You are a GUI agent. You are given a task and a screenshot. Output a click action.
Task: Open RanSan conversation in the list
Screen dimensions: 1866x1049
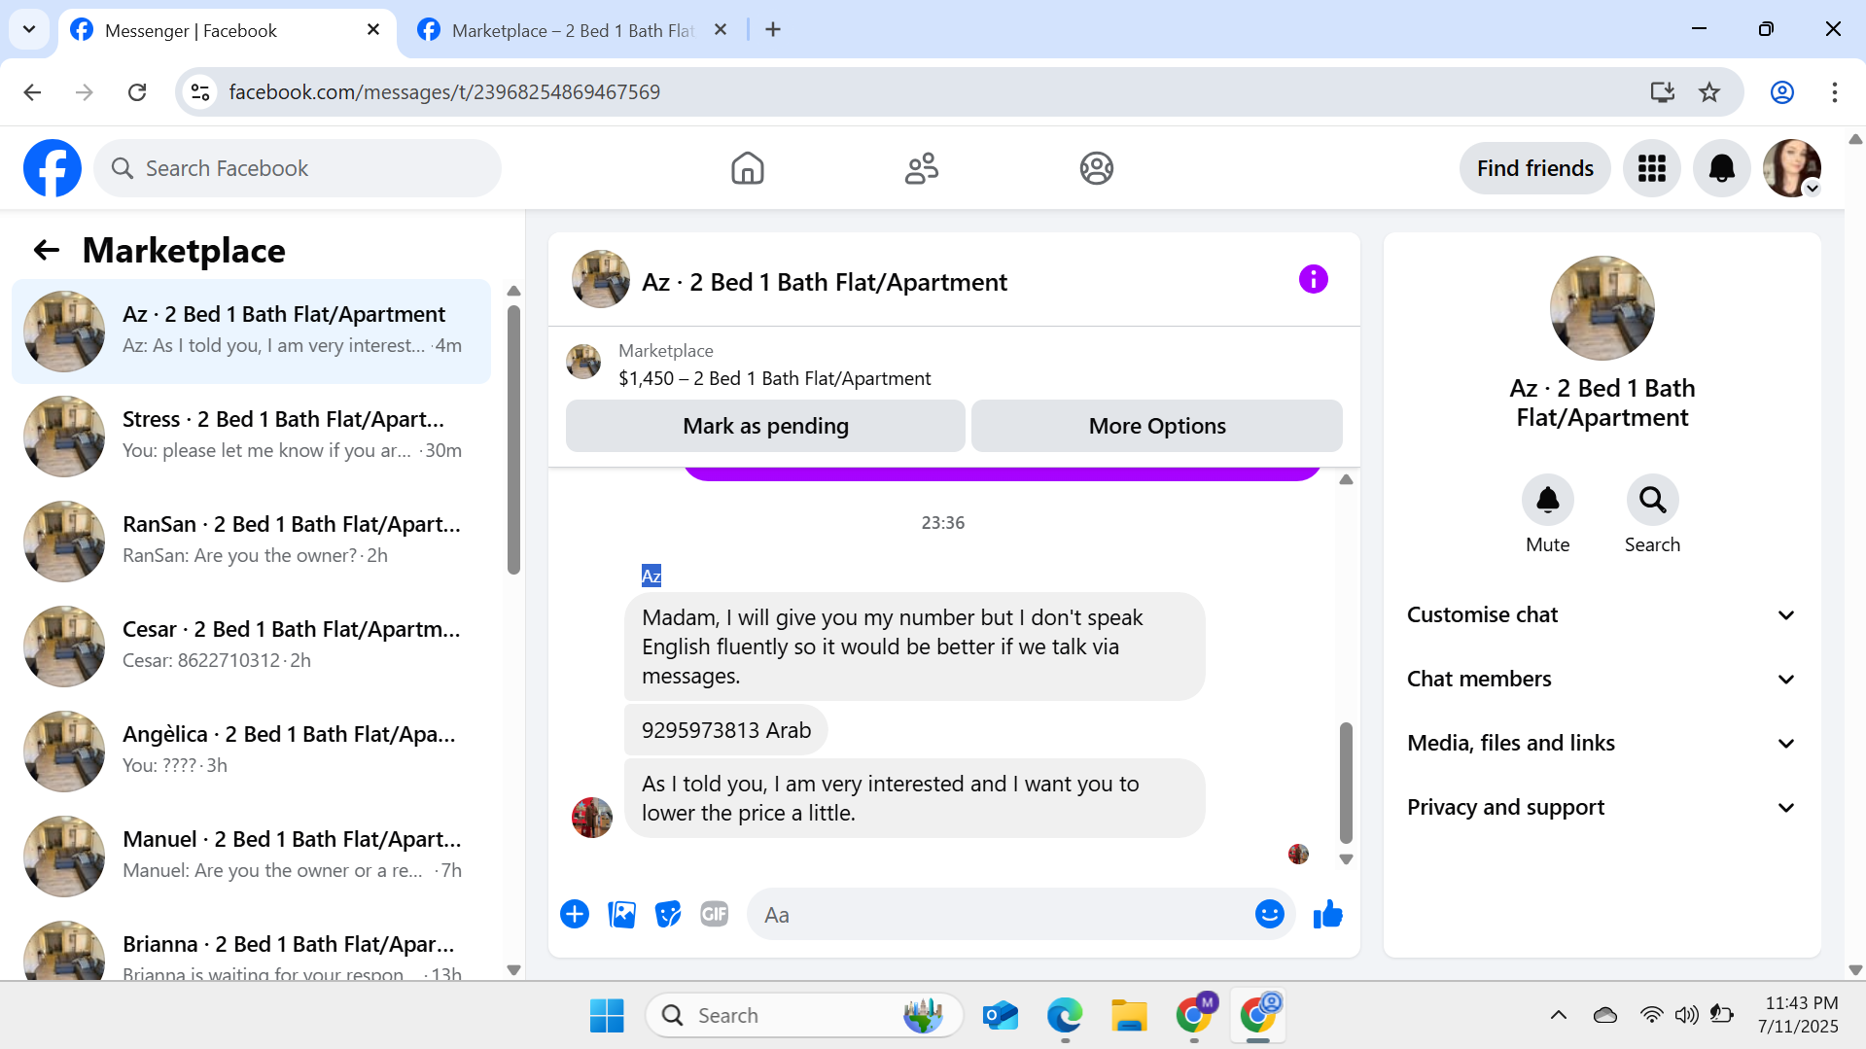pyautogui.click(x=252, y=542)
